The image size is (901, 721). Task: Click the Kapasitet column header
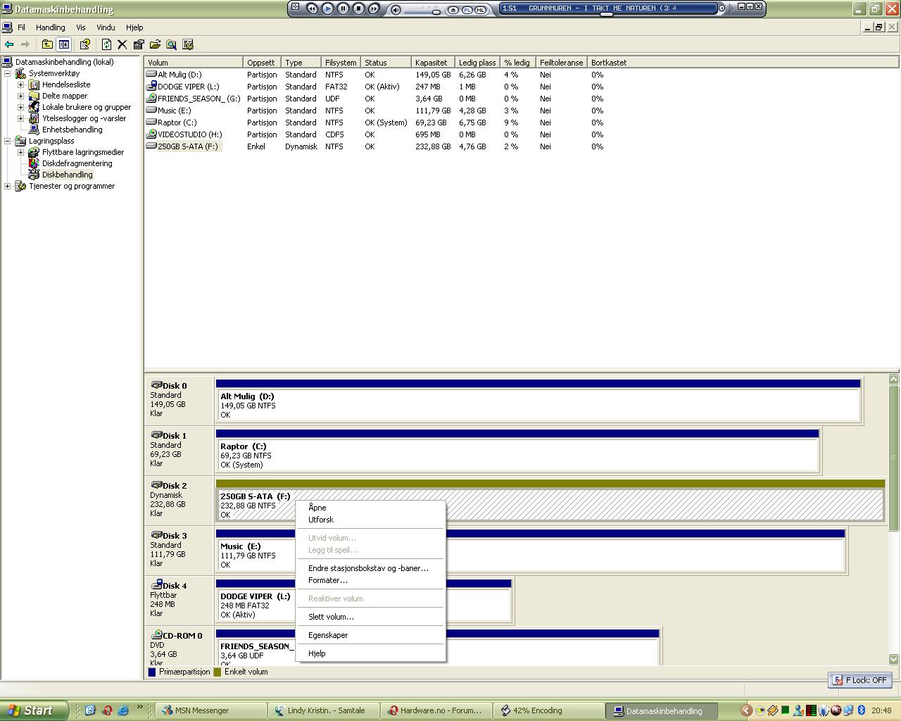(431, 63)
